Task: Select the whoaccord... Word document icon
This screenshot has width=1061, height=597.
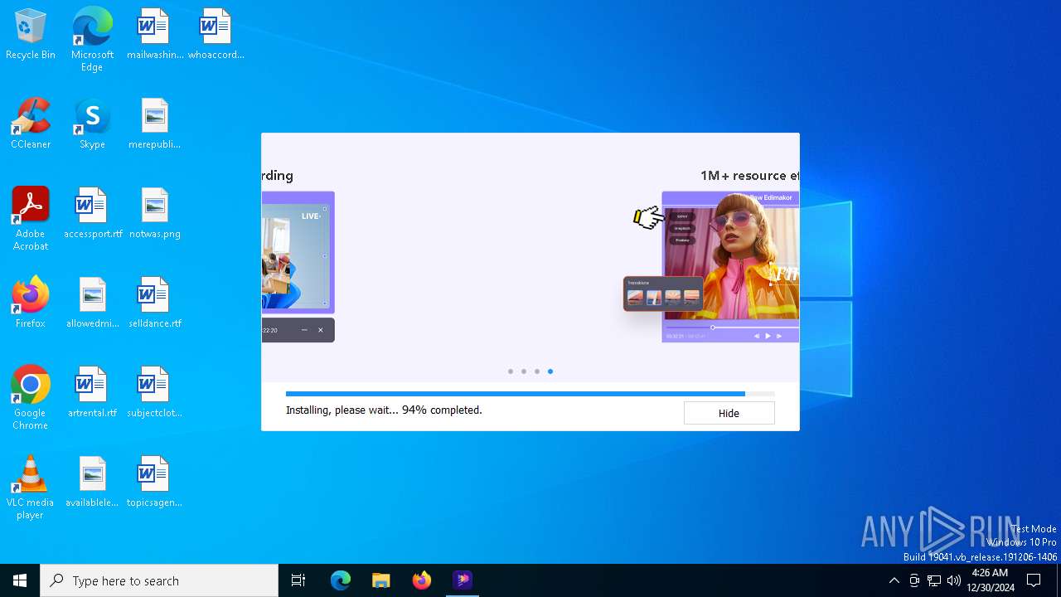Action: click(216, 34)
